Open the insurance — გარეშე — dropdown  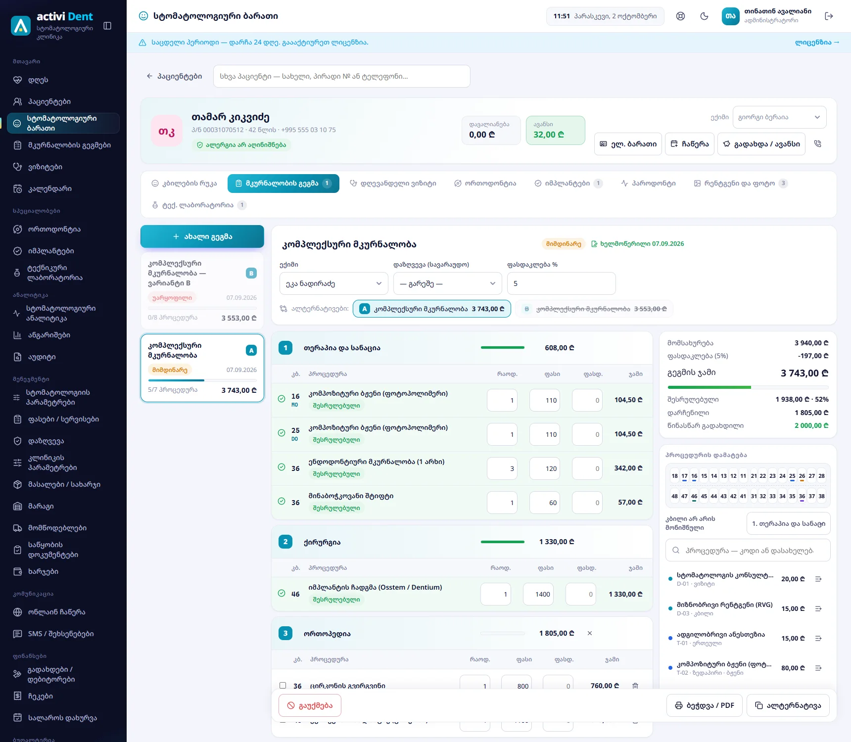448,283
